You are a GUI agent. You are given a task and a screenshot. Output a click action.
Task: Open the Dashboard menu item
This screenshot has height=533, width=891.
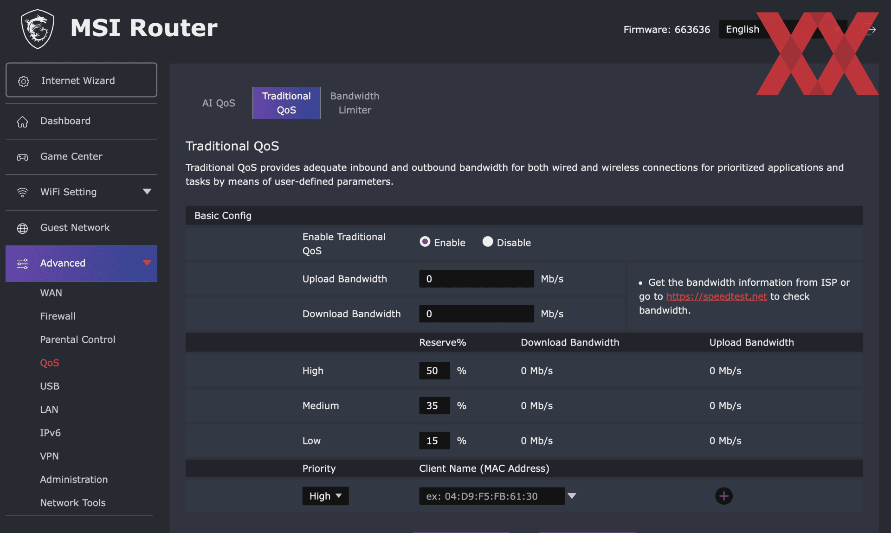(x=81, y=121)
